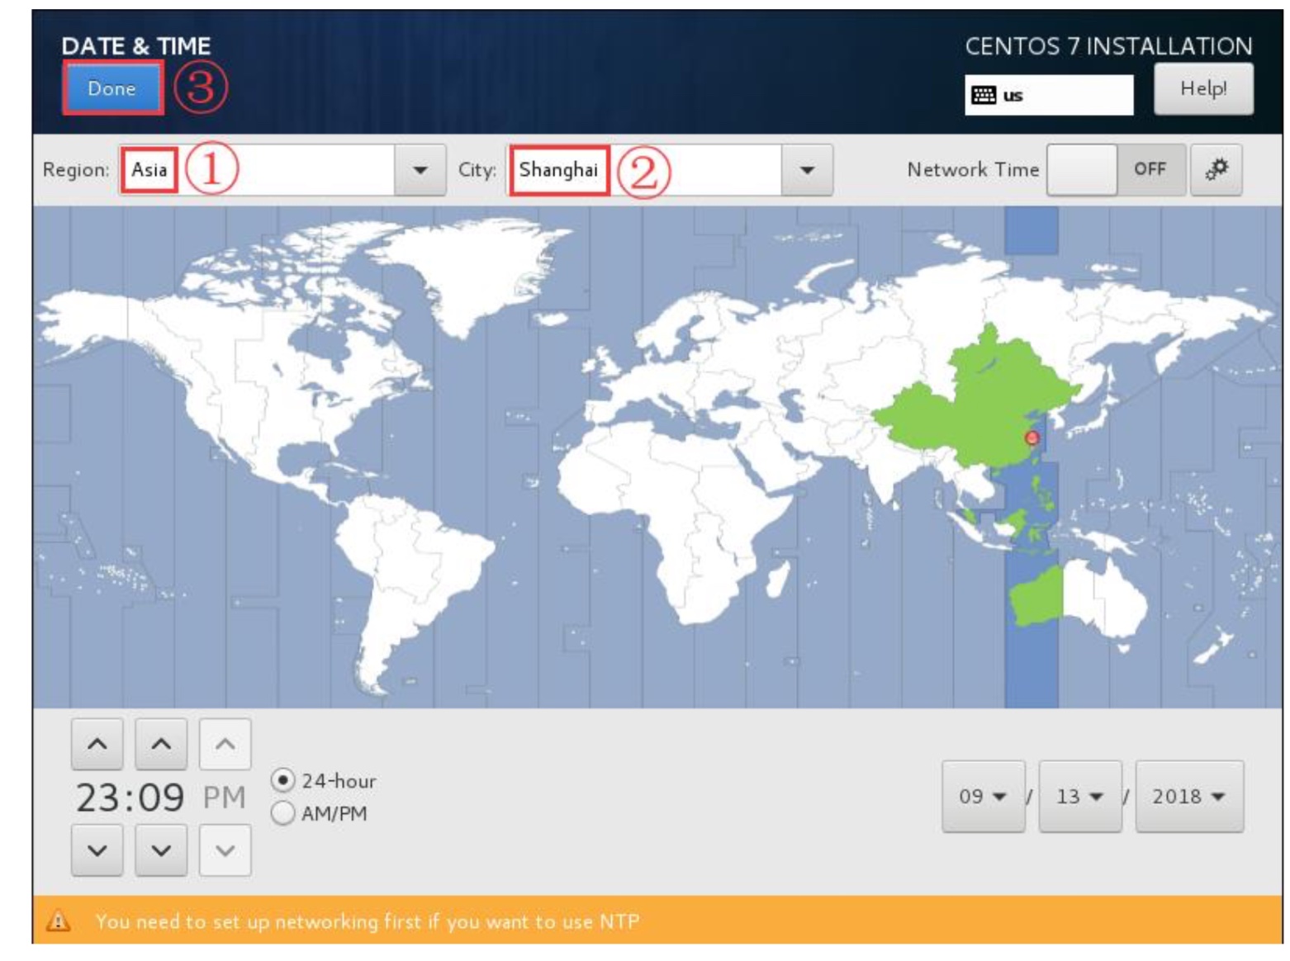Open the Help! dialog
Viewport: 1290px width, 961px height.
(x=1202, y=88)
